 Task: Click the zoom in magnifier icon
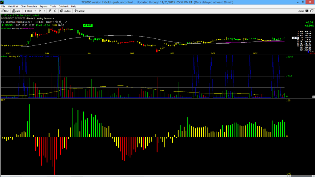(x=57, y=22)
